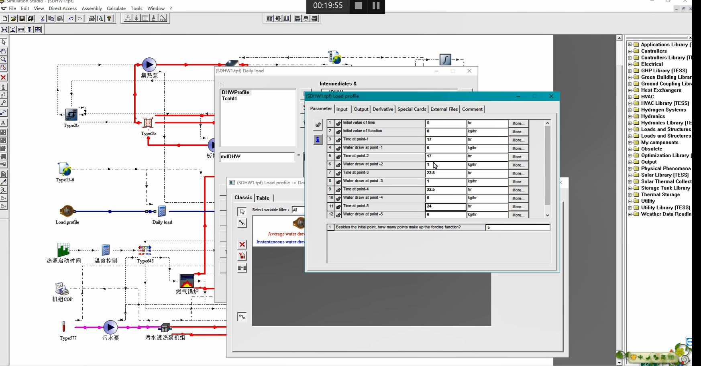Click the blue info icon in Load profile
Image resolution: width=701 pixels, height=366 pixels.
click(x=318, y=140)
